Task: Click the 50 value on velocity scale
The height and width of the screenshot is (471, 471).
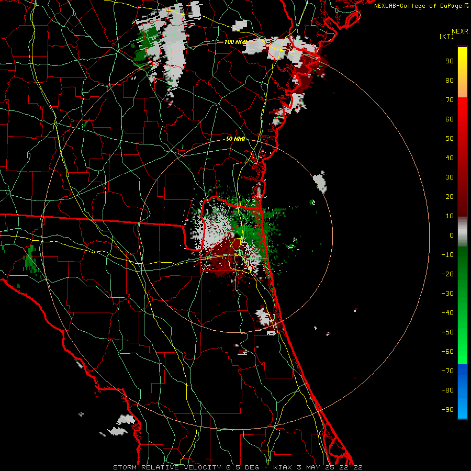Action: click(x=450, y=139)
